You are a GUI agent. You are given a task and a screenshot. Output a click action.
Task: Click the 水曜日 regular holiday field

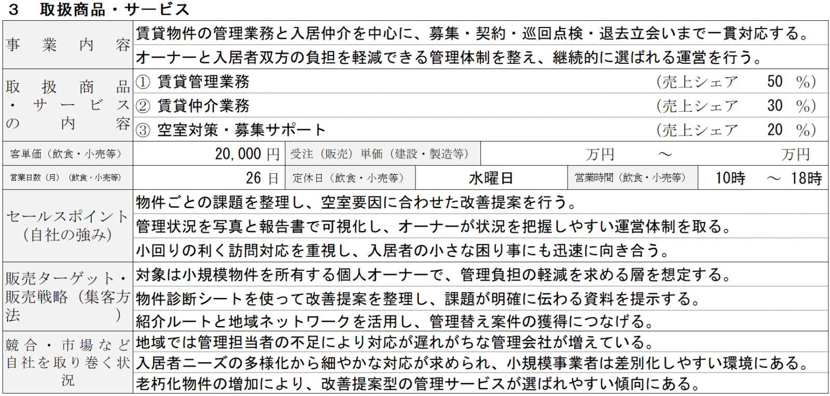tap(491, 178)
